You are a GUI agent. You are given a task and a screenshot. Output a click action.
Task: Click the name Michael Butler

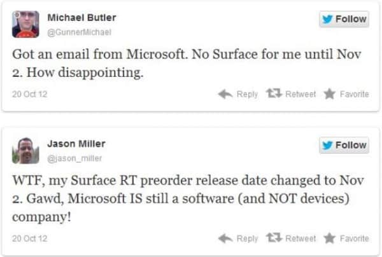coord(82,17)
